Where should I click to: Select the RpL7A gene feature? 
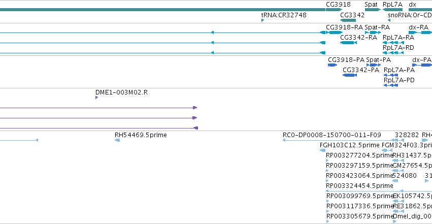[x=392, y=10]
